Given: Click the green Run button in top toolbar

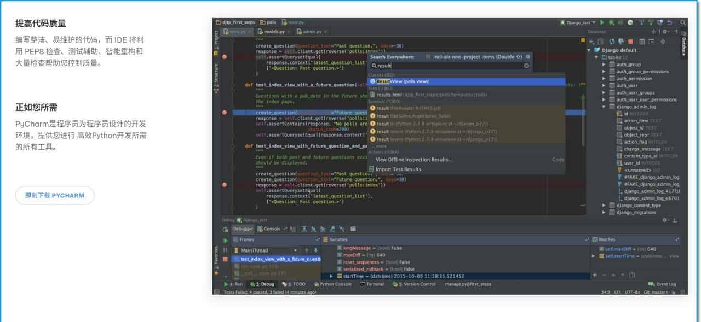Looking at the screenshot, I should tap(602, 22).
